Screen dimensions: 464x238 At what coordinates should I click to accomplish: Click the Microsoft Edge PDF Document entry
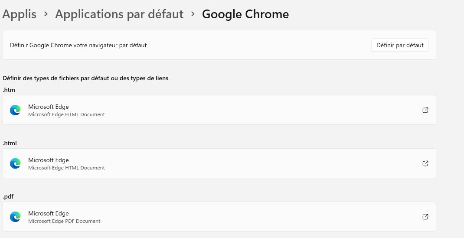tap(64, 221)
